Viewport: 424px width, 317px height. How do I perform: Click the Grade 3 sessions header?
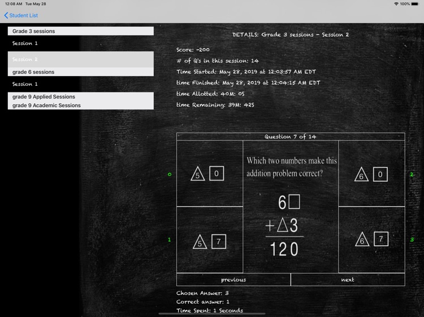point(81,31)
